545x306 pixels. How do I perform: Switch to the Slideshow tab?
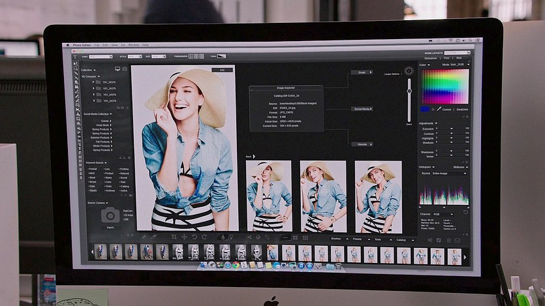tap(430, 57)
